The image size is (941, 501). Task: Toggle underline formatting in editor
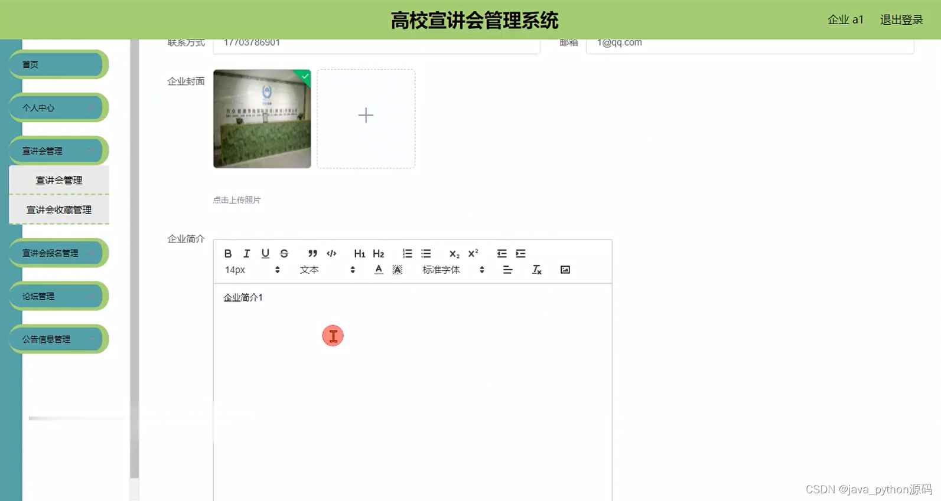[265, 254]
